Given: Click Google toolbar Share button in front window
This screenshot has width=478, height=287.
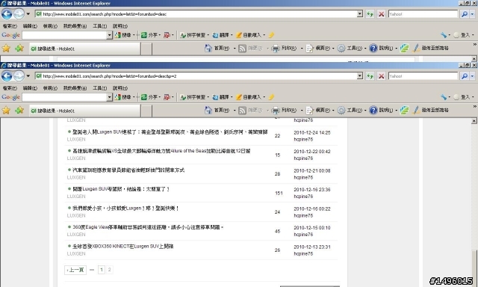Looking at the screenshot, I should click(x=149, y=97).
